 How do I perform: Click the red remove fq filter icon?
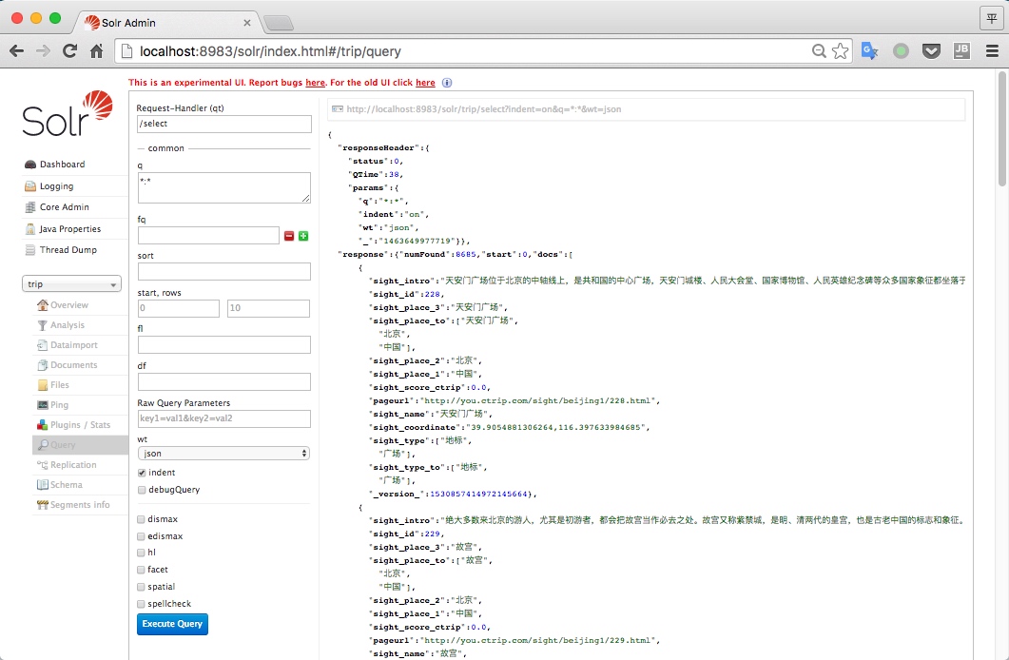289,236
